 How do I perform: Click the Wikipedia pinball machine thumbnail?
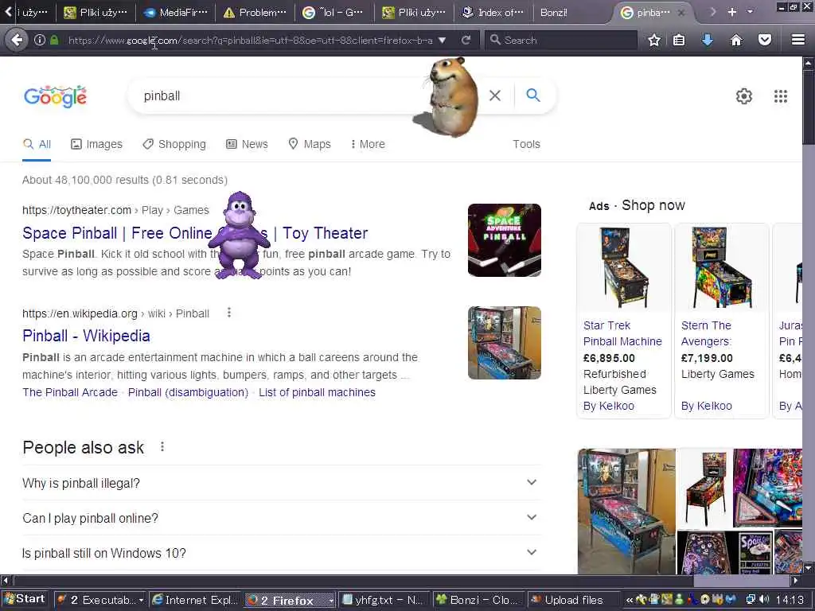tap(504, 343)
